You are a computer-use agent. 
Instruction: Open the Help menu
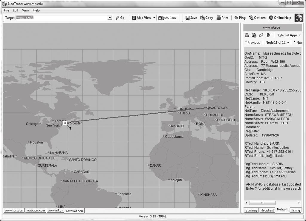36,10
